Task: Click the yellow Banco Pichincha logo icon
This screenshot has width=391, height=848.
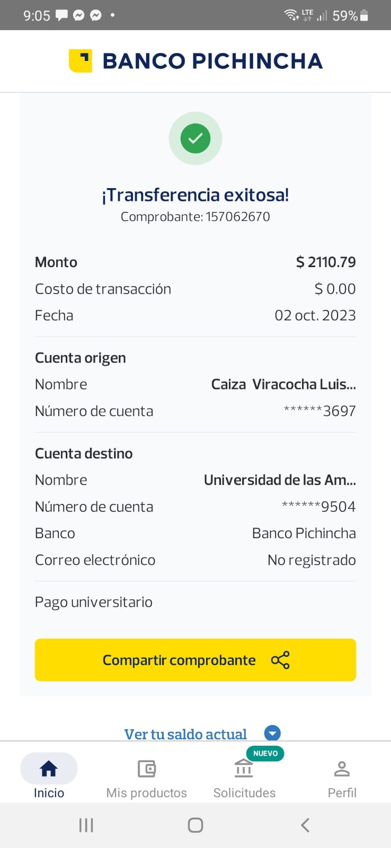Action: point(81,61)
